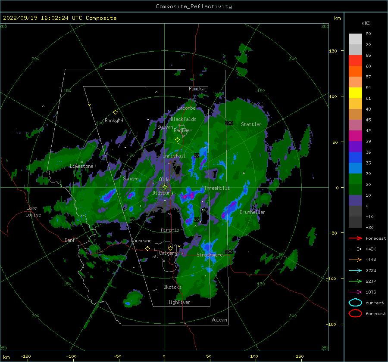The width and height of the screenshot is (388, 362).
Task: Click the magenta 18TS arrow icon
Action: tap(355, 292)
